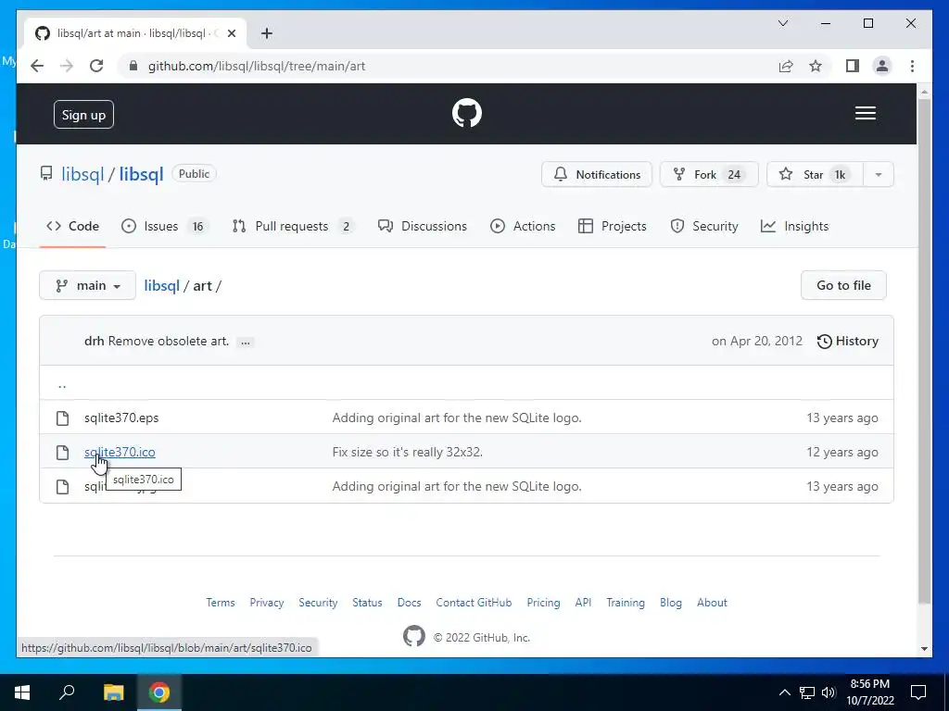Click libsql in the breadcrumb path

click(161, 285)
